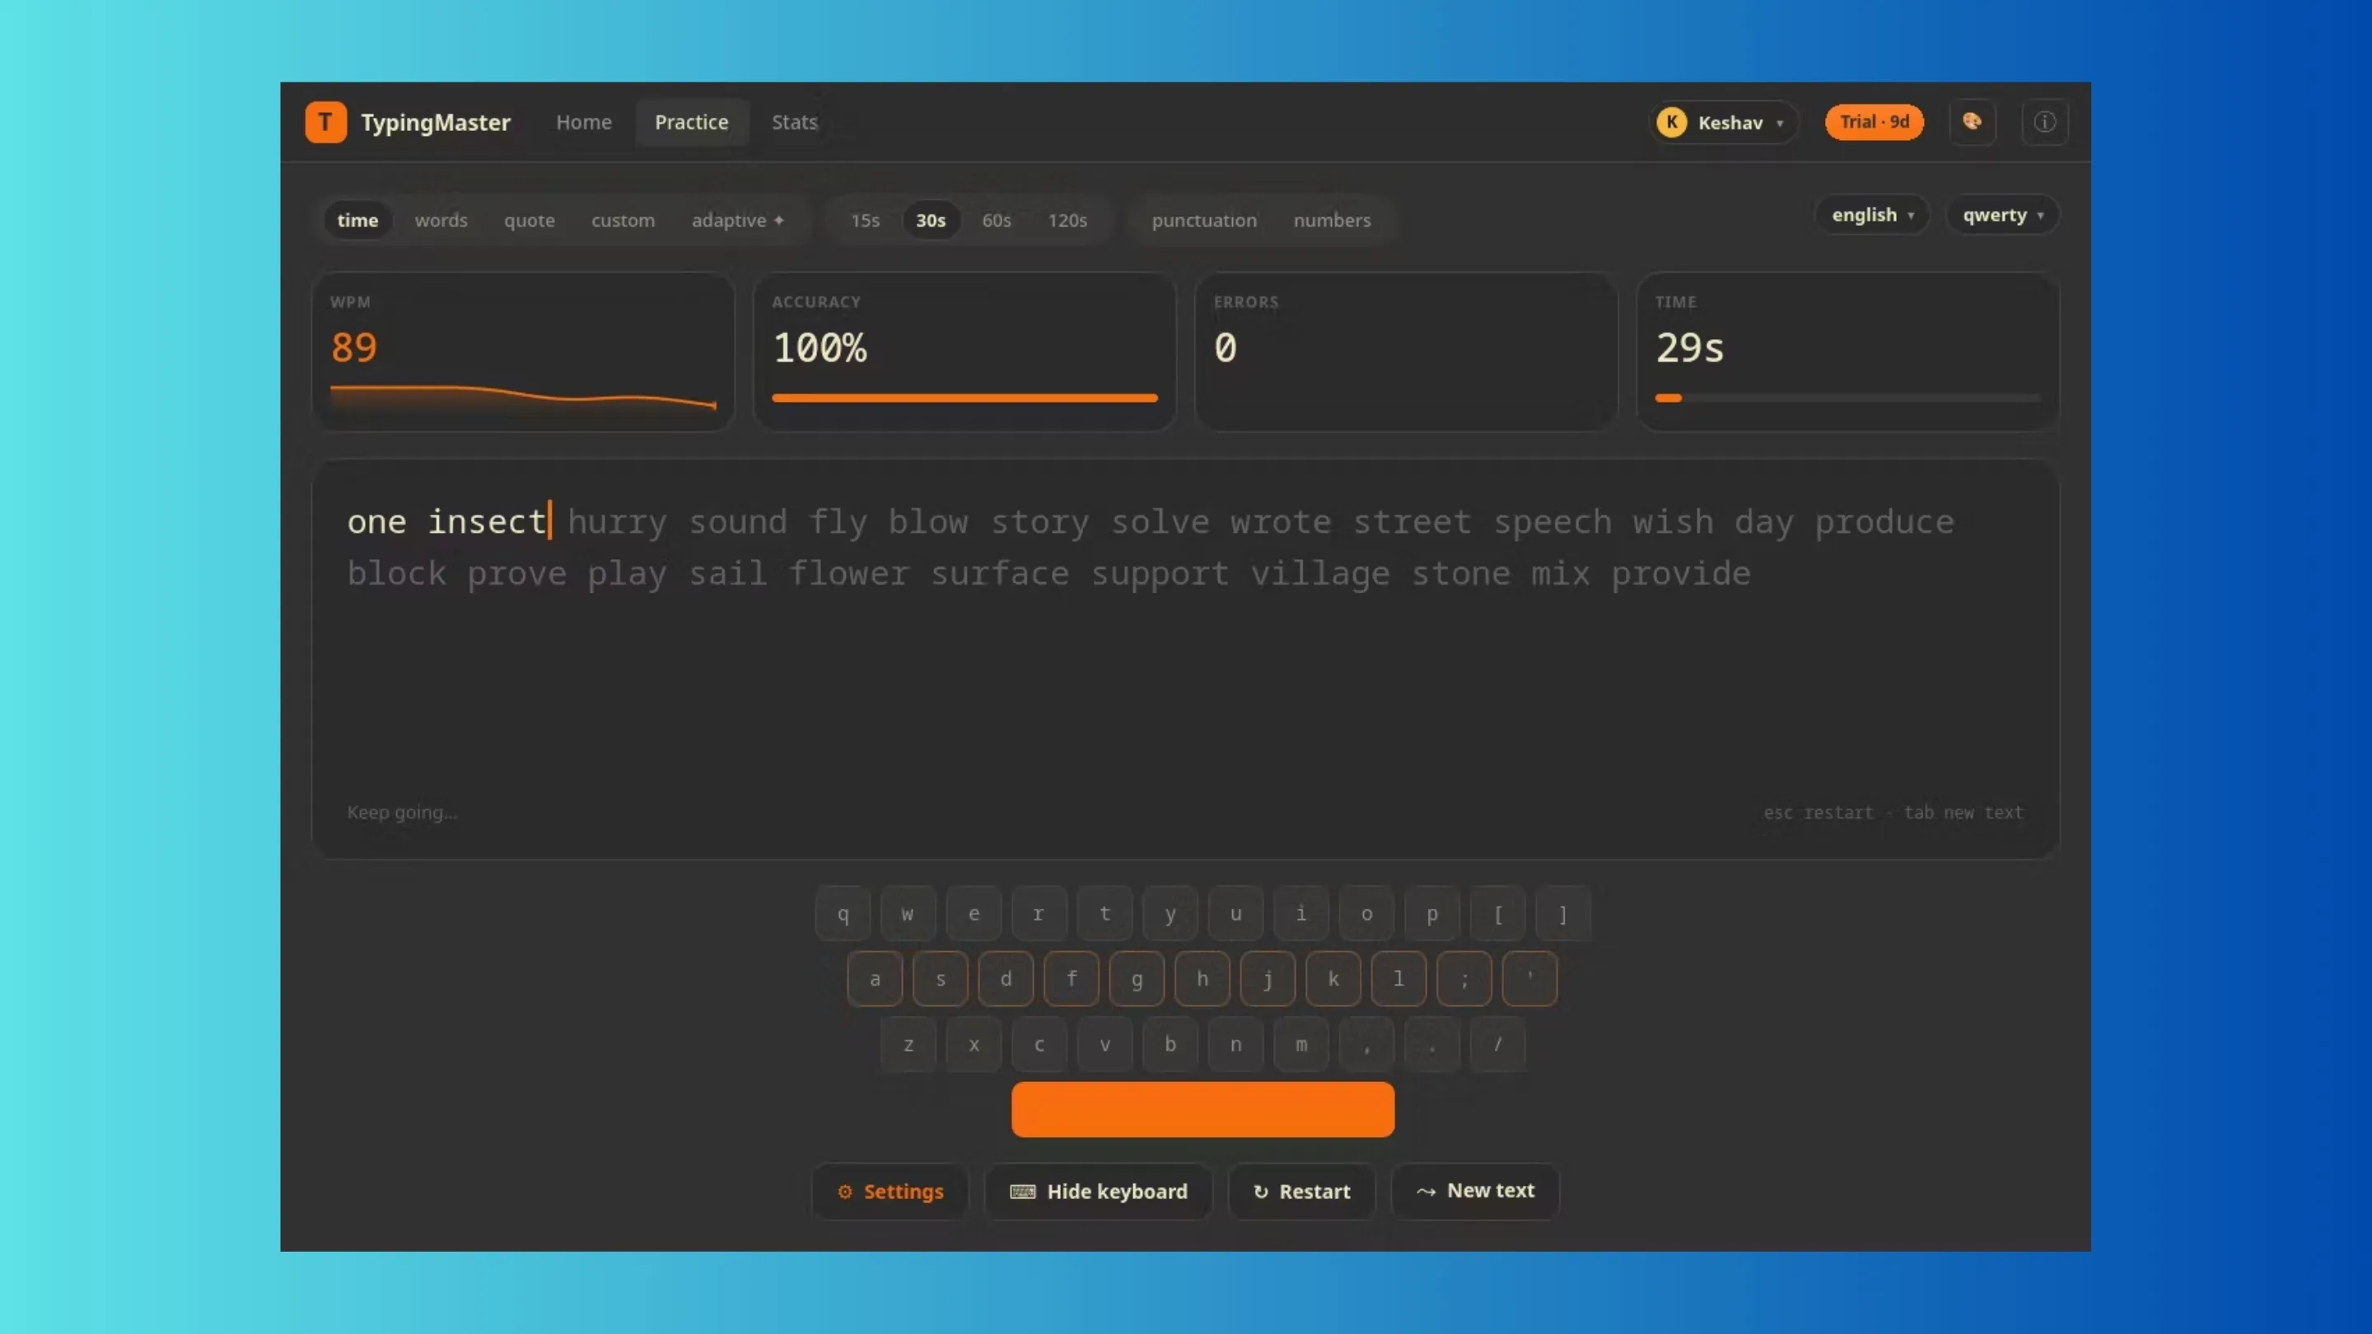2372x1334 pixels.
Task: Click the accuracy progress bar
Action: (x=964, y=398)
